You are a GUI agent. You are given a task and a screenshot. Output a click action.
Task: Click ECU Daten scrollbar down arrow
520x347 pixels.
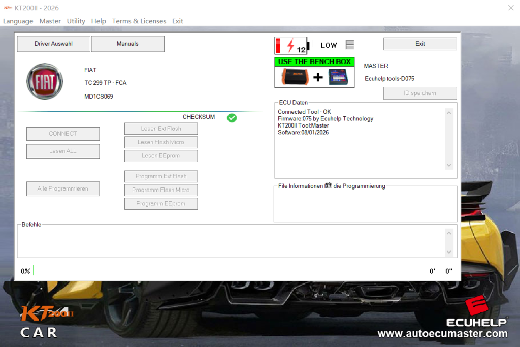click(x=449, y=165)
